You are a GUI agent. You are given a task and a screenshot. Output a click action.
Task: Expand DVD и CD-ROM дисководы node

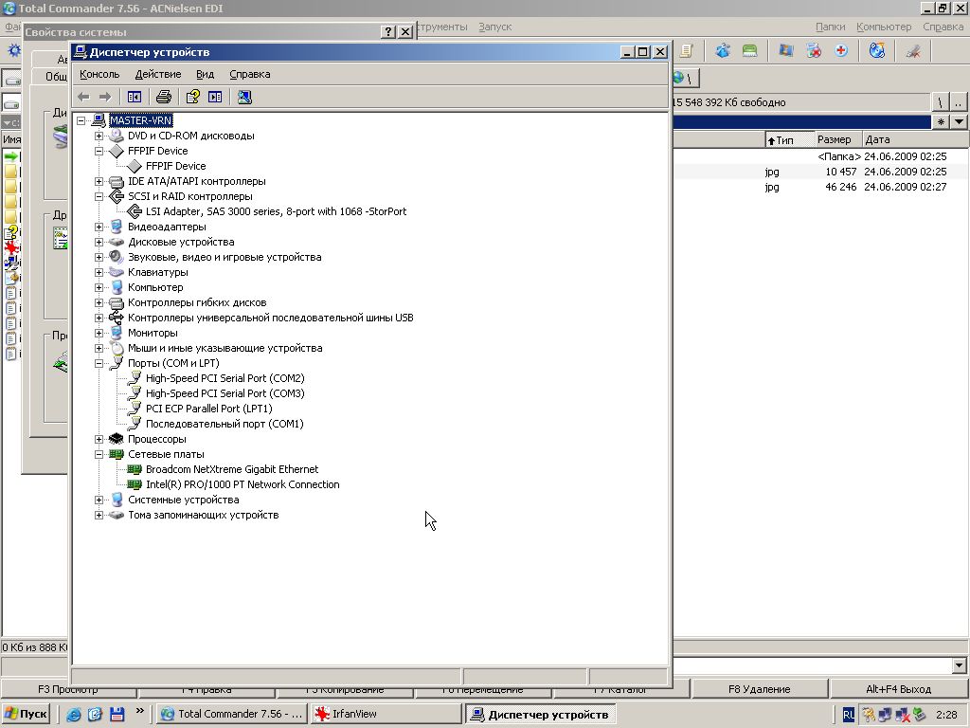pyautogui.click(x=99, y=136)
